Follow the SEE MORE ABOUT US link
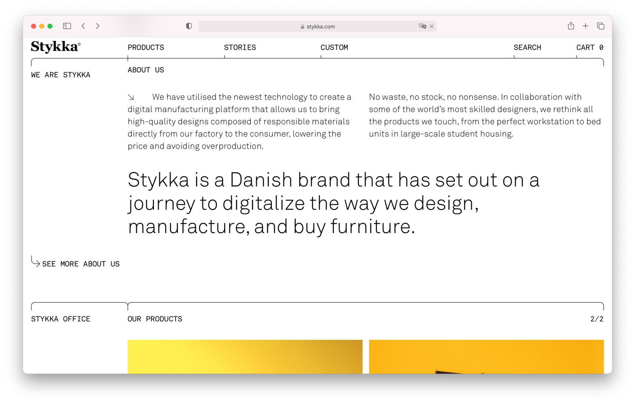Screen dimensions: 635x404 pos(81,264)
